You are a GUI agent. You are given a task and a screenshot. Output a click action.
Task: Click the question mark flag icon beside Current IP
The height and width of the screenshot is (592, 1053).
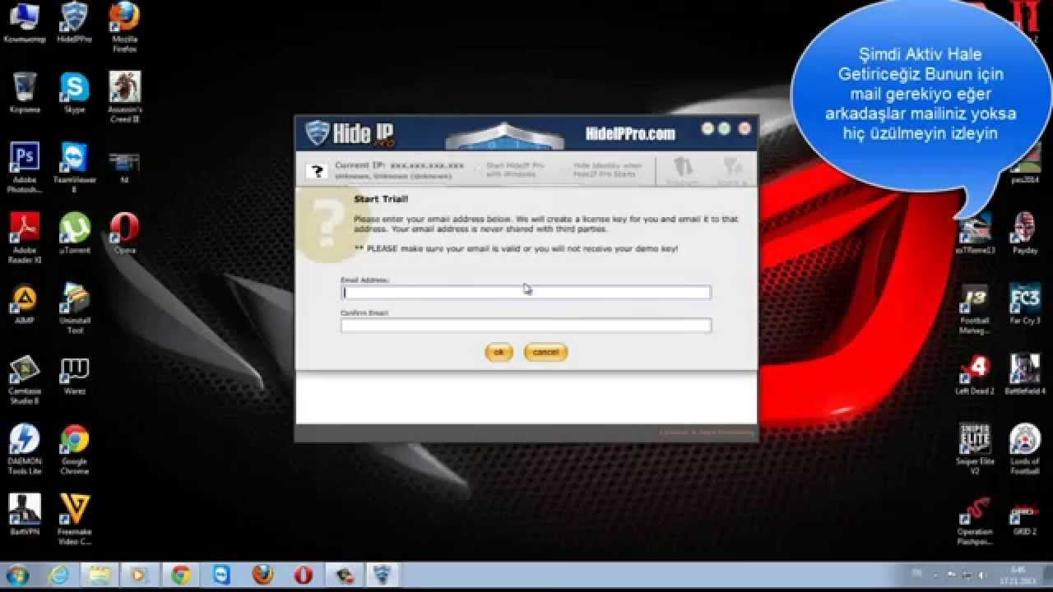point(317,171)
